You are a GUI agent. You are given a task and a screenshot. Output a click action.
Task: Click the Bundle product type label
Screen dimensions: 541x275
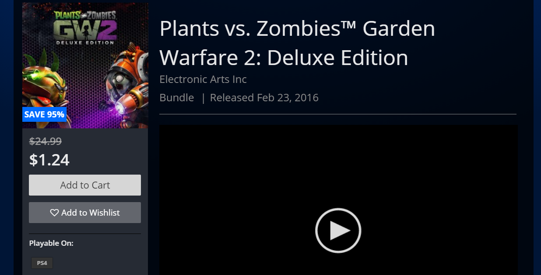click(177, 97)
